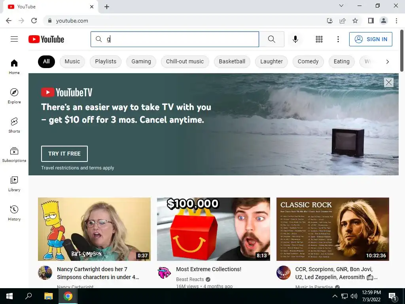Start voice search with the microphone
This screenshot has width=405, height=304.
tap(295, 39)
